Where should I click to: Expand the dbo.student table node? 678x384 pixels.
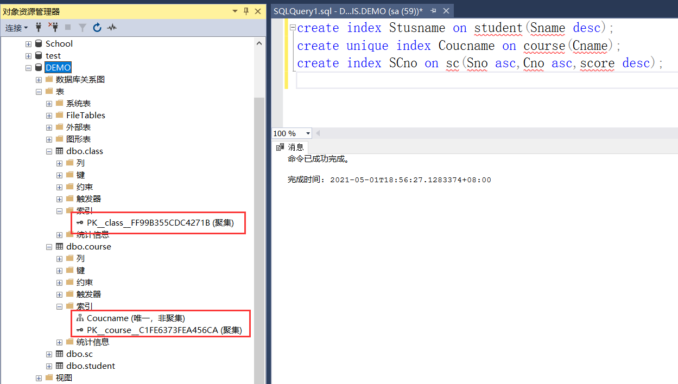tap(49, 366)
